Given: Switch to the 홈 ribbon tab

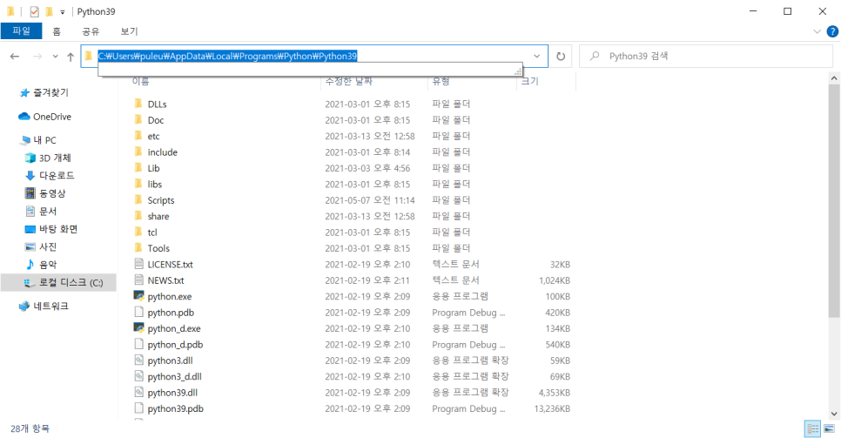Looking at the screenshot, I should click(x=57, y=31).
